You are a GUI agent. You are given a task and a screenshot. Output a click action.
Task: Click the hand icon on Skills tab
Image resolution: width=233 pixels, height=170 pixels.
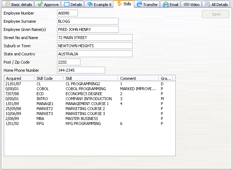click(x=119, y=4)
